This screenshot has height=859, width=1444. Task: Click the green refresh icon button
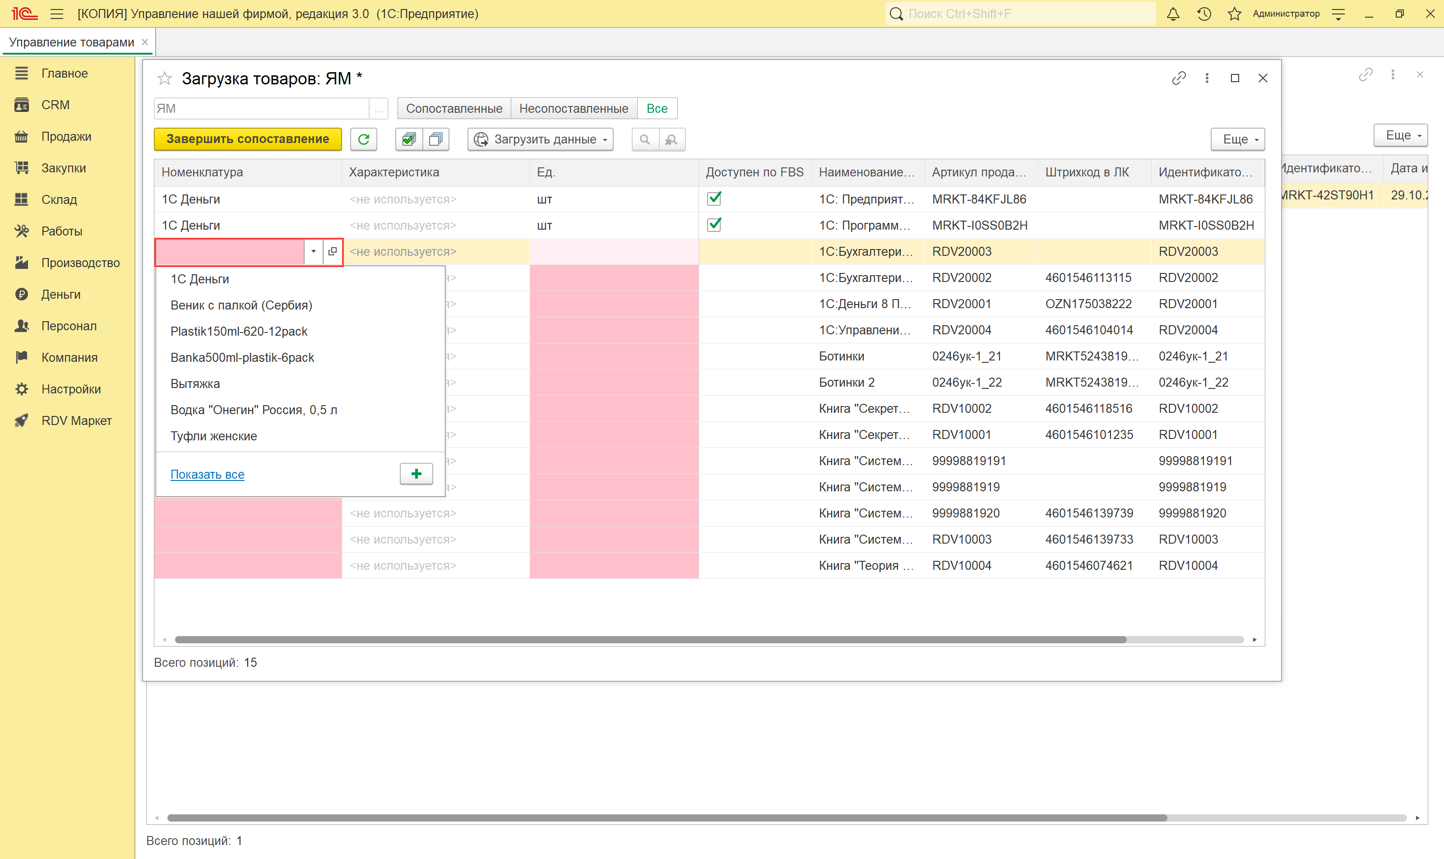[364, 139]
